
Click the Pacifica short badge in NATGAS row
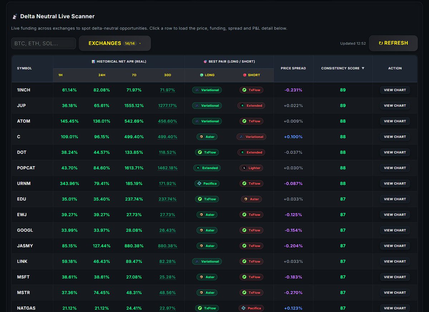coord(251,308)
